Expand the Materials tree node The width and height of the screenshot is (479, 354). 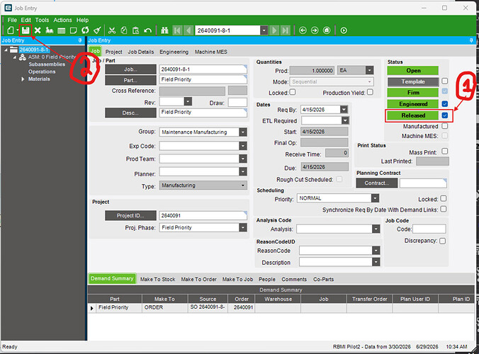tap(23, 79)
